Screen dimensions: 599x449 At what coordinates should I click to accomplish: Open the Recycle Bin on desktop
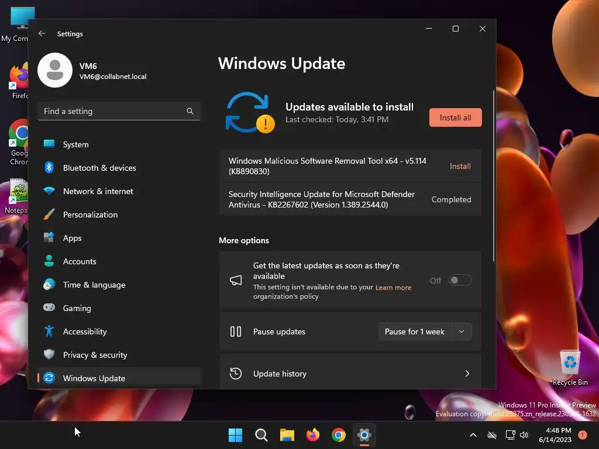pos(570,368)
